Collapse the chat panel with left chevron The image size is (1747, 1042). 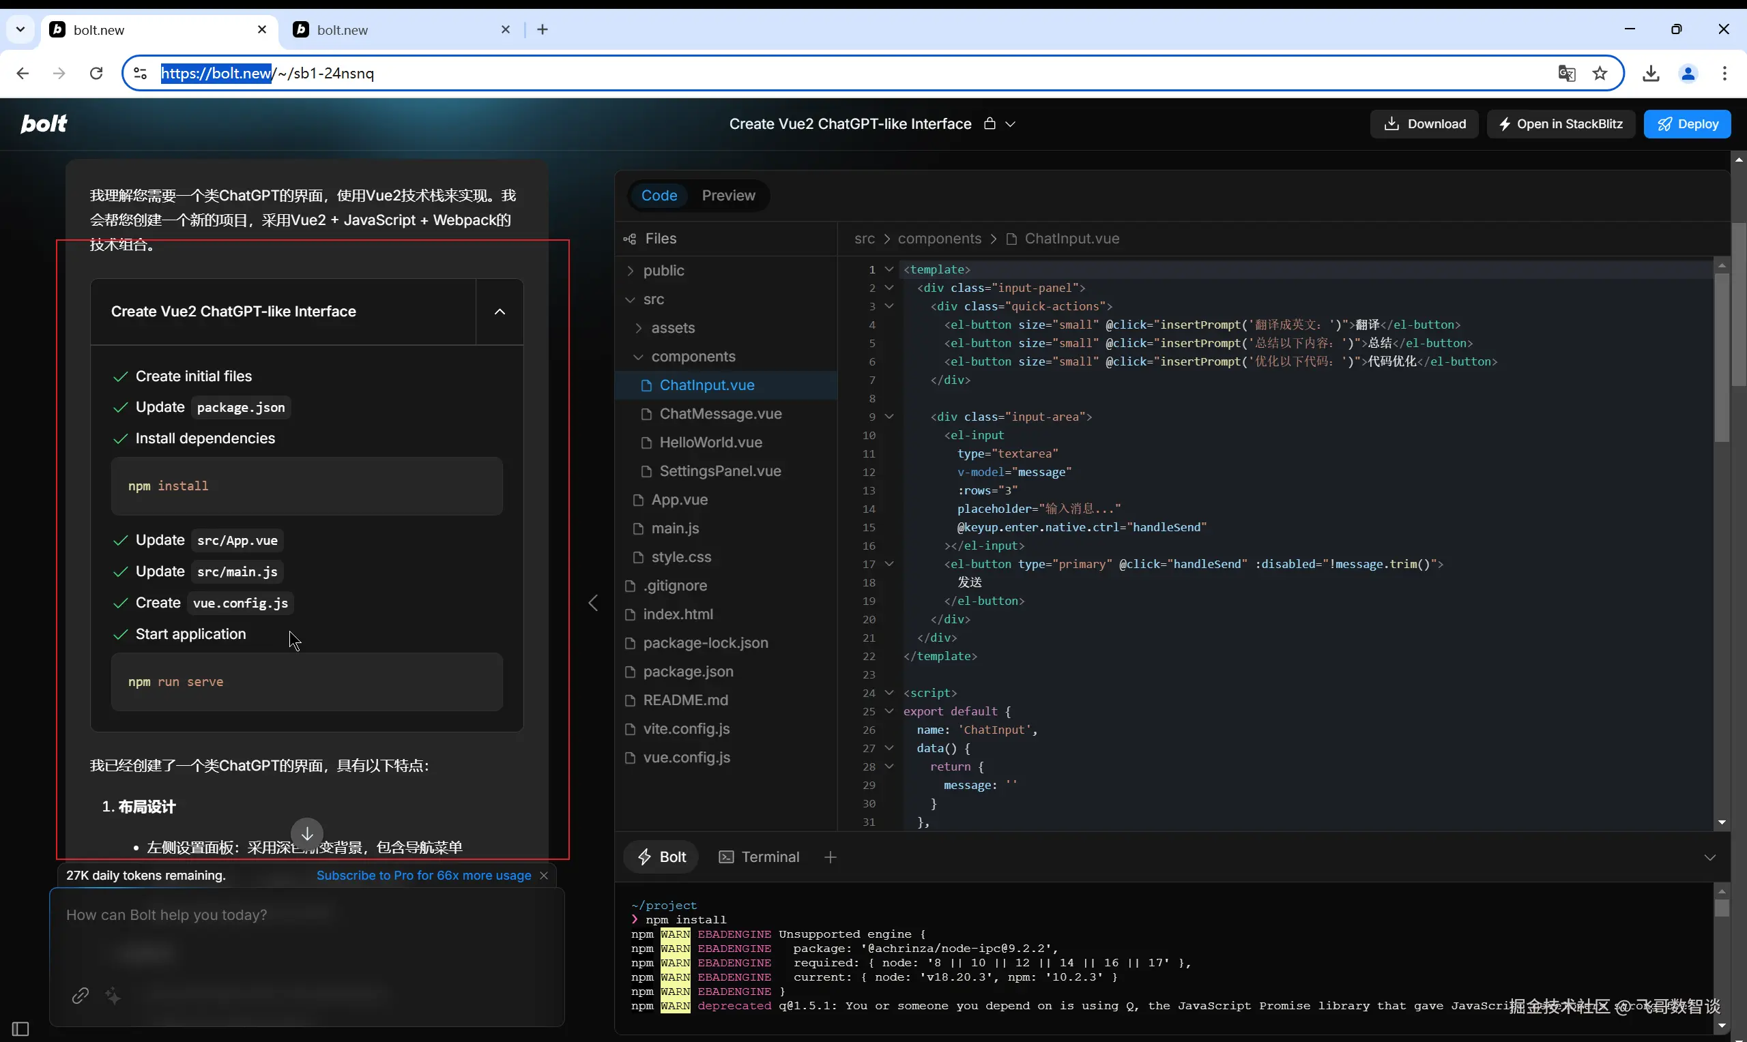click(594, 603)
